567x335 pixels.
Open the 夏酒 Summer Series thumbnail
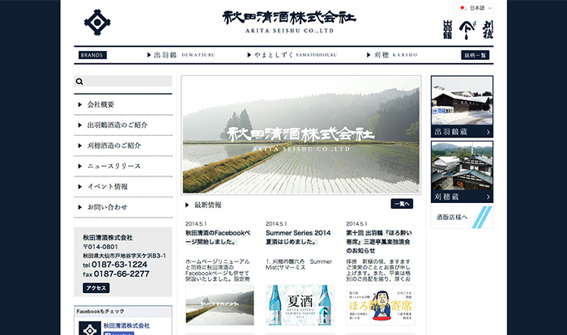(x=300, y=306)
